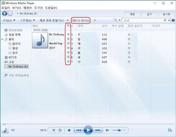
Task: Skip to the previous track
Action: coord(78,130)
